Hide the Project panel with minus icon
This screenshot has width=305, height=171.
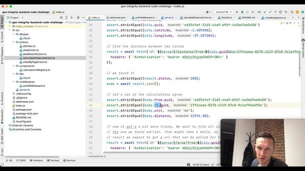83,18
